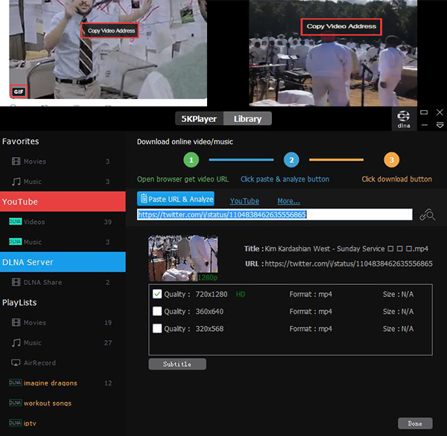Click the DLNA badge next to Videos
The image size is (447, 436).
tap(16, 221)
